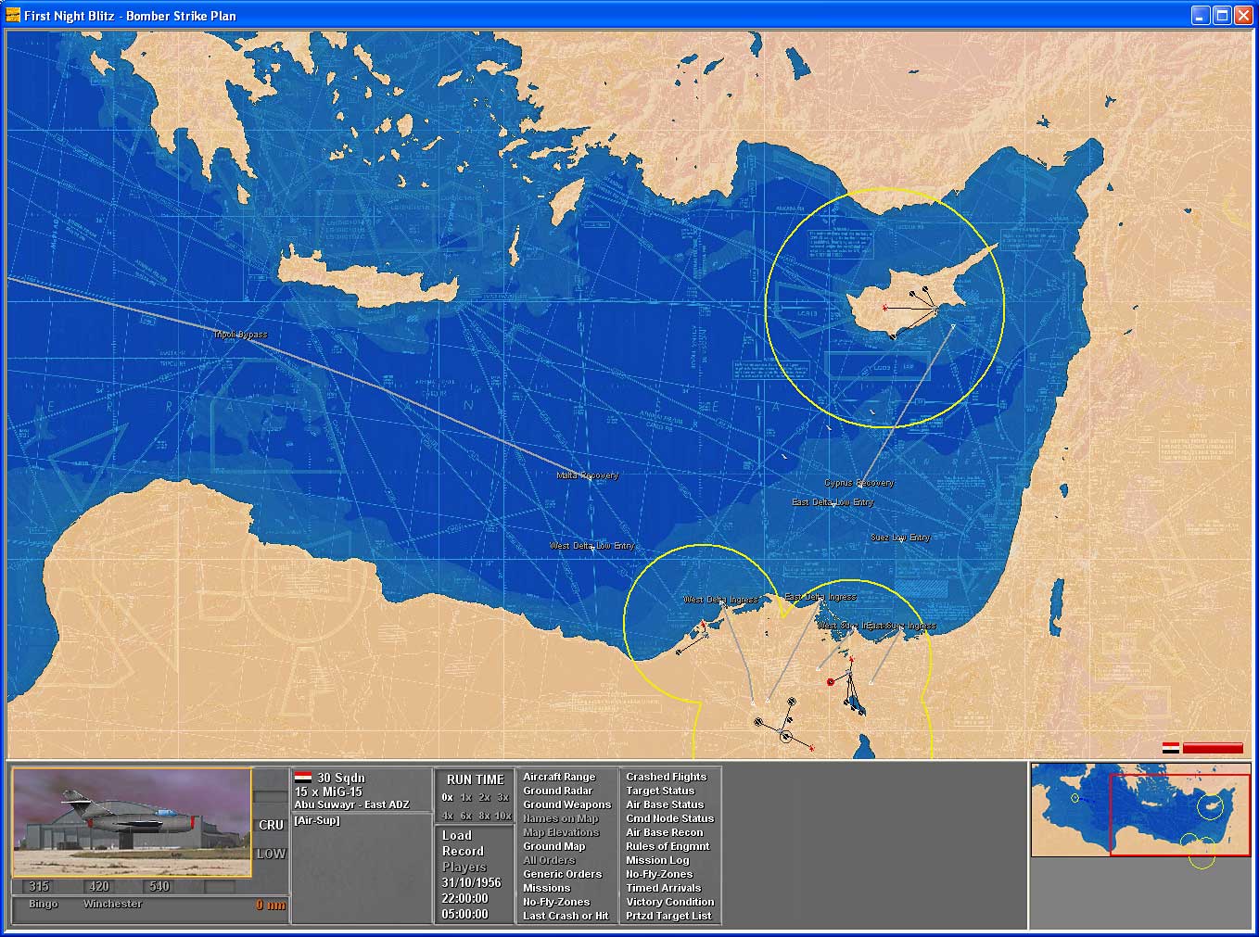Select the Egyptian flag icon above the minimap
The height and width of the screenshot is (937, 1259).
1171,748
